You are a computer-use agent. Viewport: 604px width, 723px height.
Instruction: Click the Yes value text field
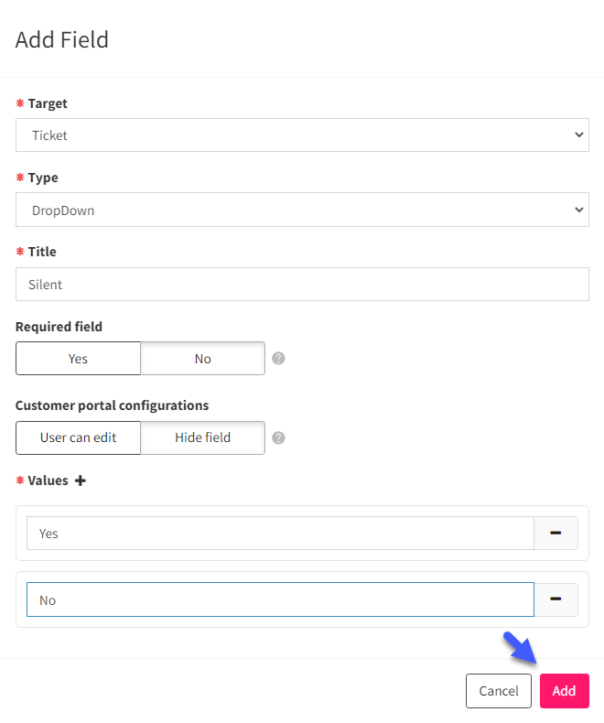(x=280, y=533)
